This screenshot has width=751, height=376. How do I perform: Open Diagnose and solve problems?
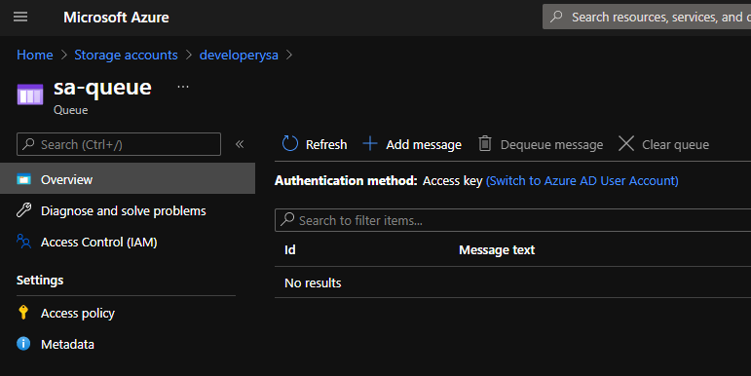coord(123,210)
